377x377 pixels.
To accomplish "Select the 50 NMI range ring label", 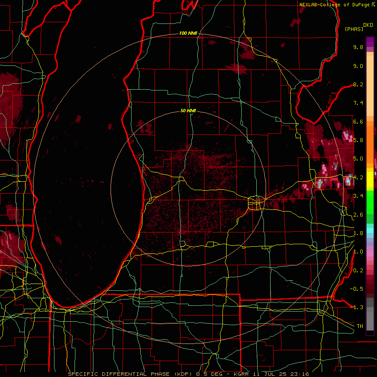I will point(188,111).
